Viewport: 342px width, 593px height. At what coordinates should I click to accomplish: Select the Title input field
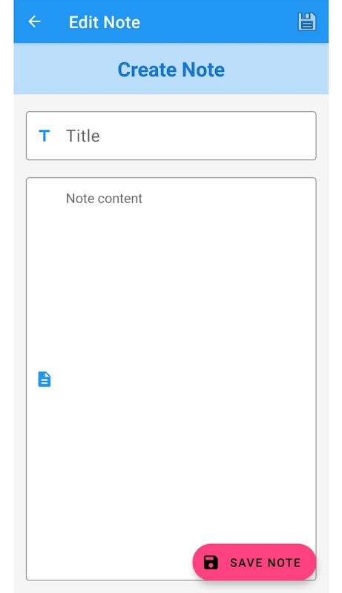click(x=171, y=136)
